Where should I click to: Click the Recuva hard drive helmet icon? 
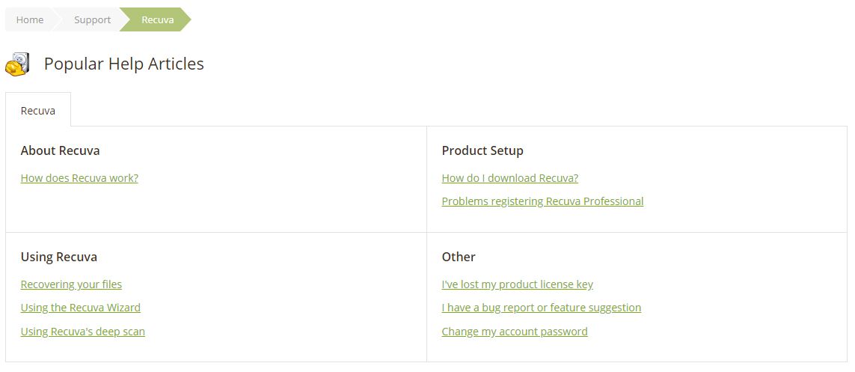coord(17,64)
